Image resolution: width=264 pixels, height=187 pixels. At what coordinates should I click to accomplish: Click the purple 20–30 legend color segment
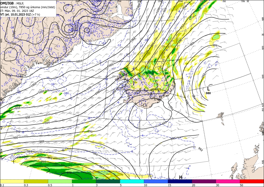tap(204, 181)
